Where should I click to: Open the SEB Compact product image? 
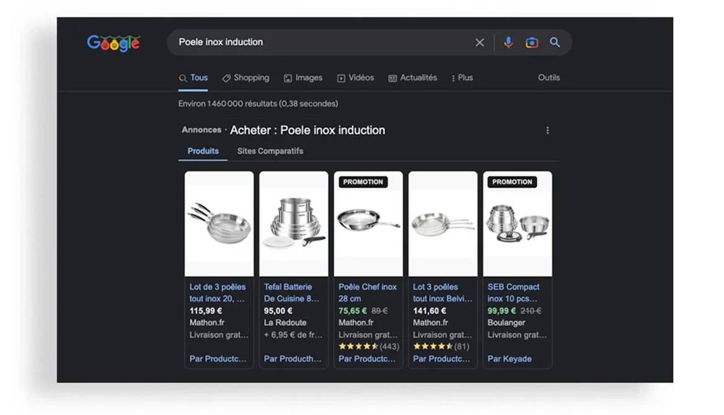tap(518, 224)
